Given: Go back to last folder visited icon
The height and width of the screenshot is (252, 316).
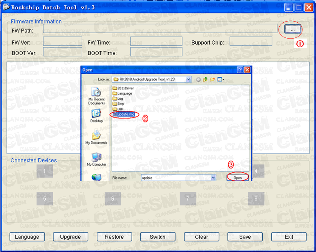Looking at the screenshot, I should click(198, 80).
